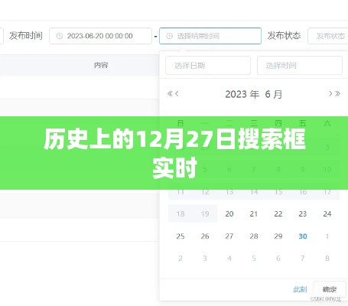The width and height of the screenshot is (348, 306).
Task: Click the 2023 年 year header label
Action: [x=242, y=94]
